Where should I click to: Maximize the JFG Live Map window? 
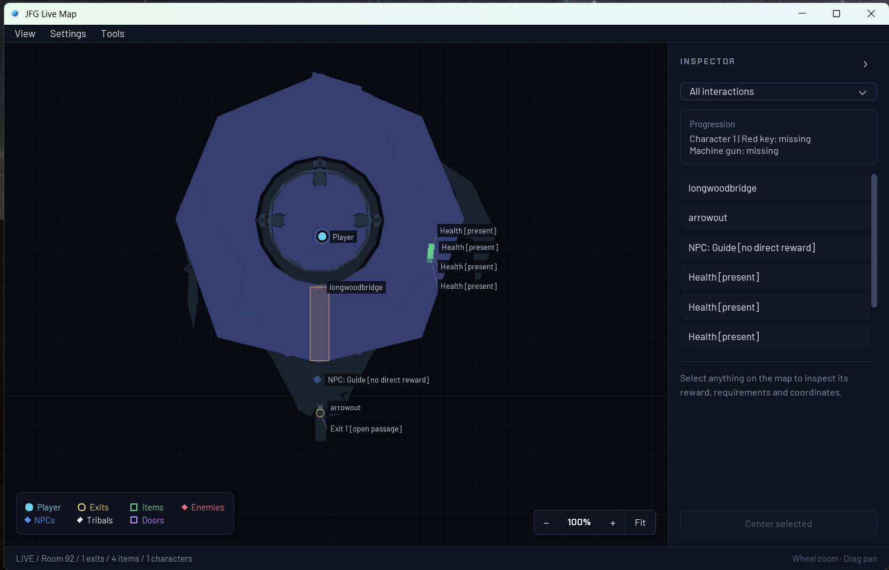836,14
